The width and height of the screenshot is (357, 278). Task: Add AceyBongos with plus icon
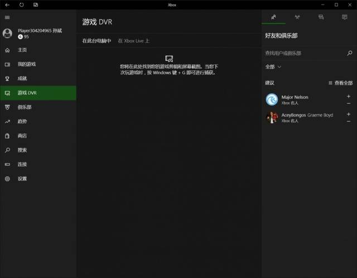coord(348,114)
